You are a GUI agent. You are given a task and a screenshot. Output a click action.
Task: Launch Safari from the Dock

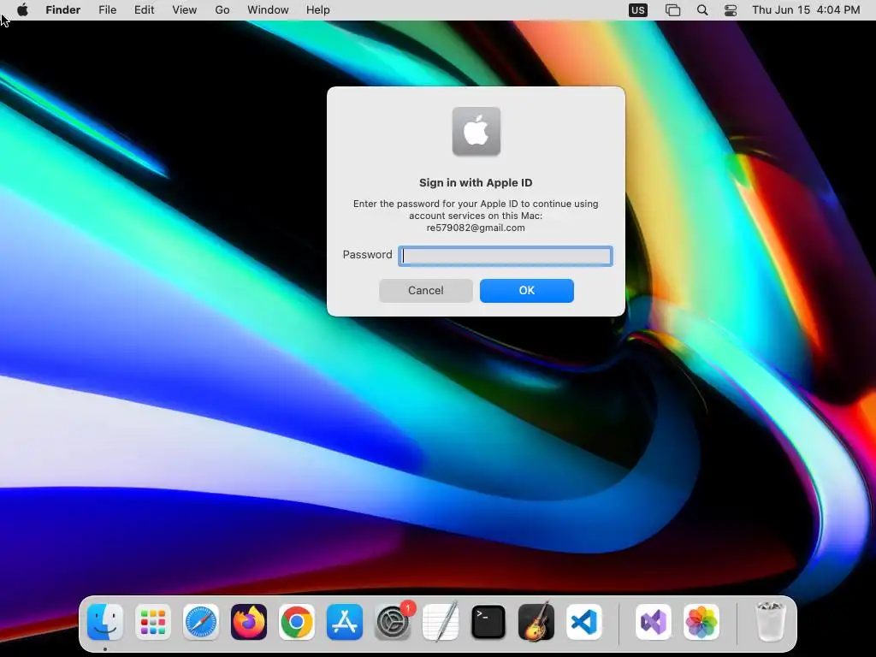[201, 622]
